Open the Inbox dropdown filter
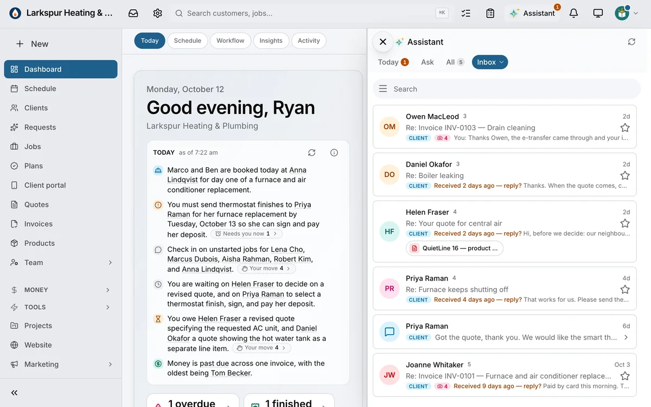This screenshot has width=651, height=407. coord(490,62)
